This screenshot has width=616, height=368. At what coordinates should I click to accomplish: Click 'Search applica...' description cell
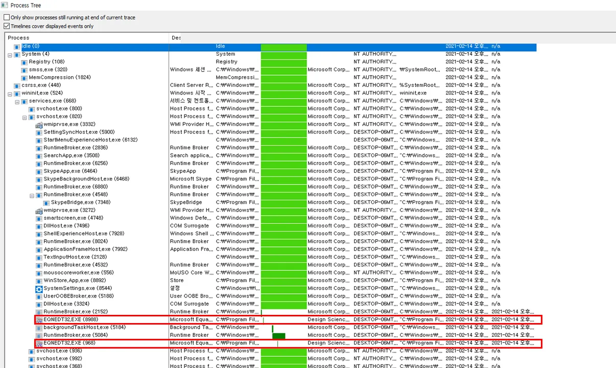(192, 156)
